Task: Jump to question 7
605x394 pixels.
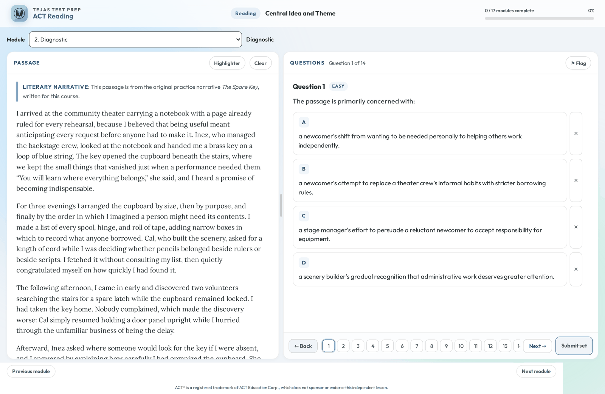Action: [417, 346]
